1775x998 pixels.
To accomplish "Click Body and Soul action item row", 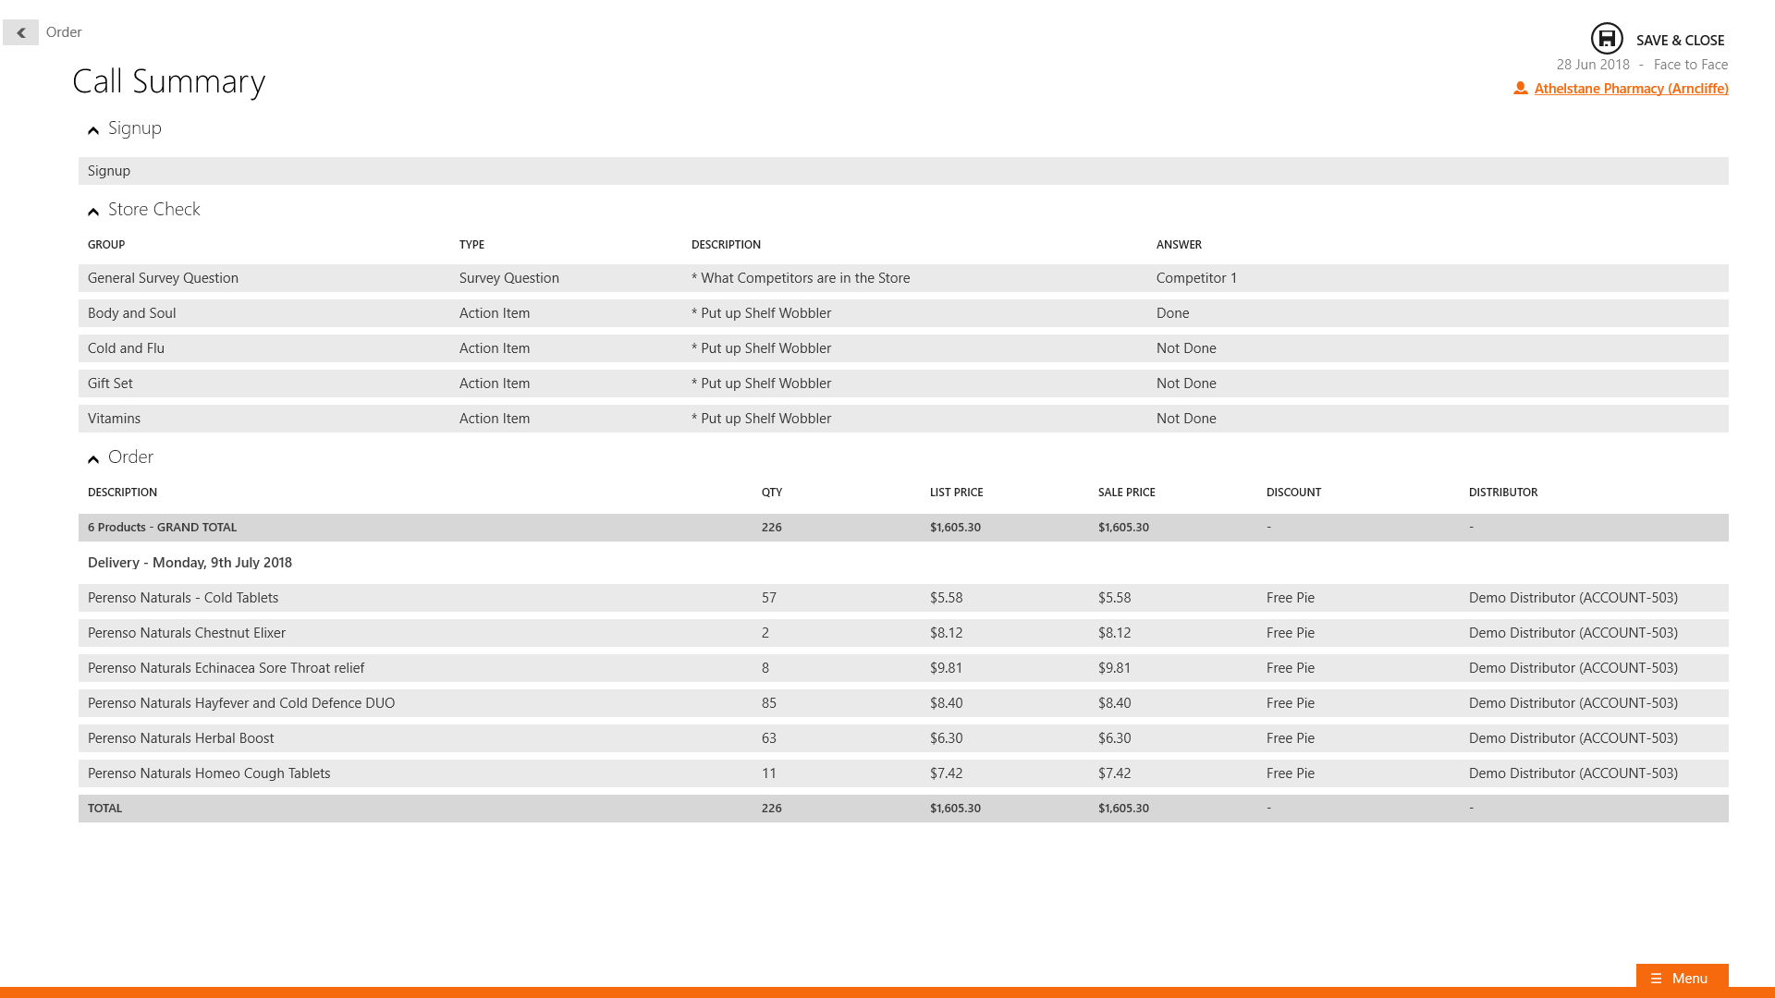I will (902, 313).
